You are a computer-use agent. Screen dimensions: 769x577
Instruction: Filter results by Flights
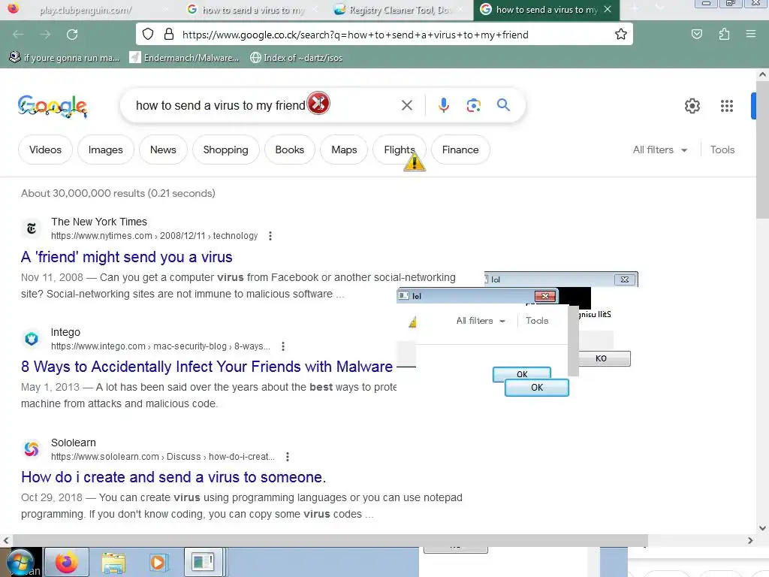click(400, 150)
